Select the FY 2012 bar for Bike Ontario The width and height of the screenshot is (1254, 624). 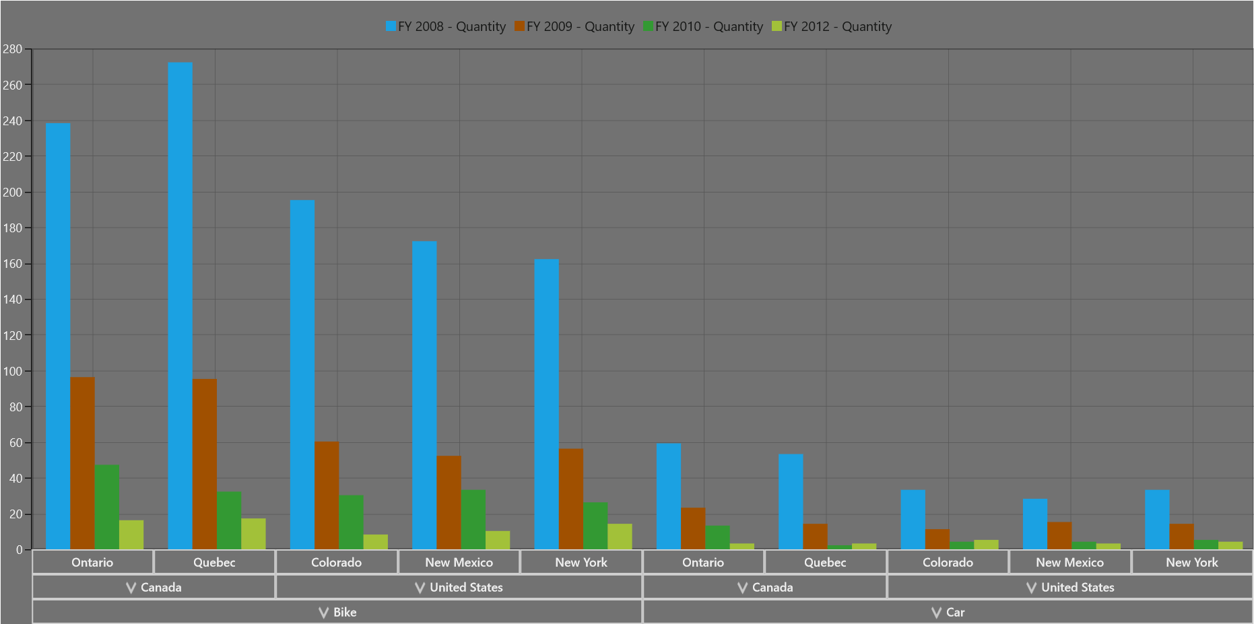point(131,535)
